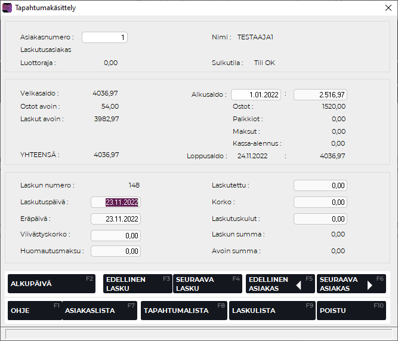
Task: Select the Alkusaldo date field
Action: click(x=255, y=94)
